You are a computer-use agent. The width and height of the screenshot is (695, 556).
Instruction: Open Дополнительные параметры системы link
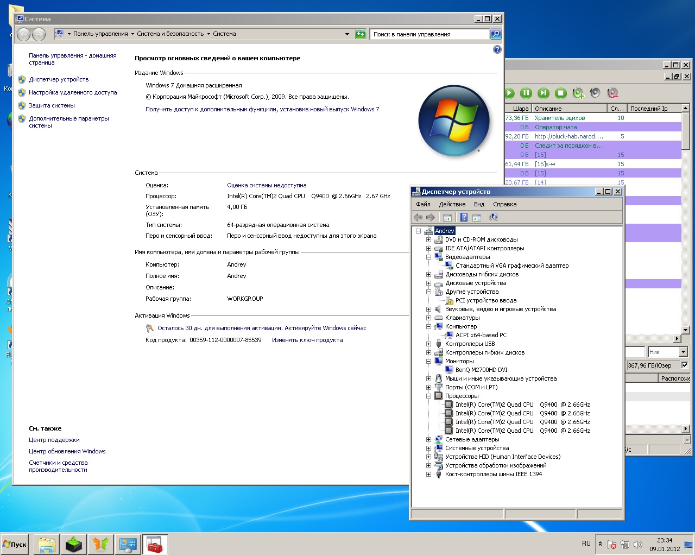(69, 122)
